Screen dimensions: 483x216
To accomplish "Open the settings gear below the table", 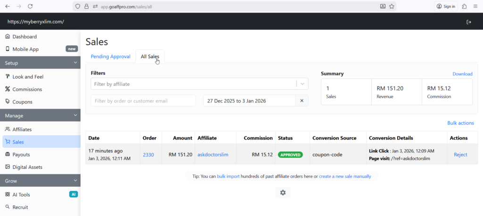I will click(283, 192).
